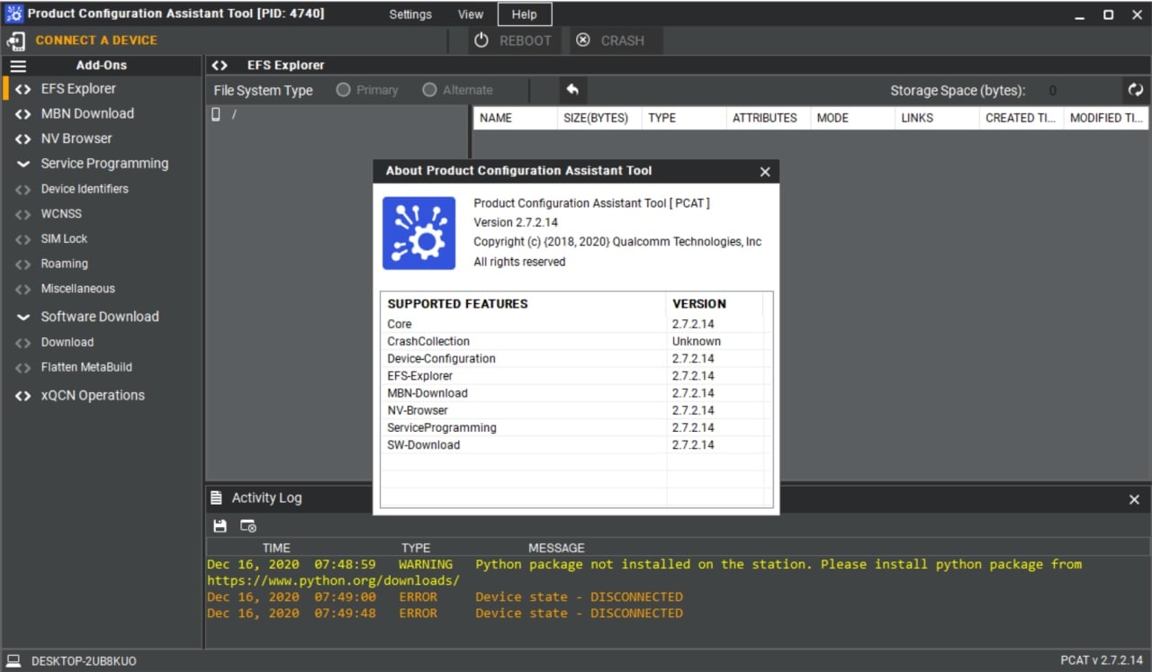
Task: Click the hamburger menu icon beside Add-Ons
Action: (18, 66)
